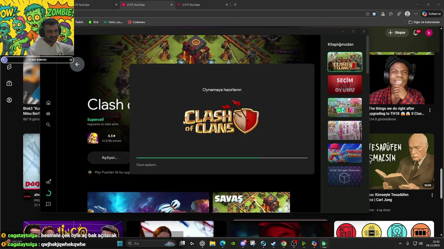Open the 'Tesadüfen' Carl Jung video thumbnail
The image size is (444, 249).
pyautogui.click(x=401, y=162)
